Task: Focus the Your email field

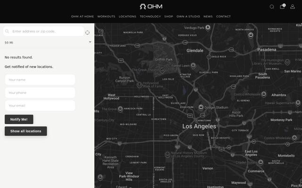Action: [x=40, y=105]
